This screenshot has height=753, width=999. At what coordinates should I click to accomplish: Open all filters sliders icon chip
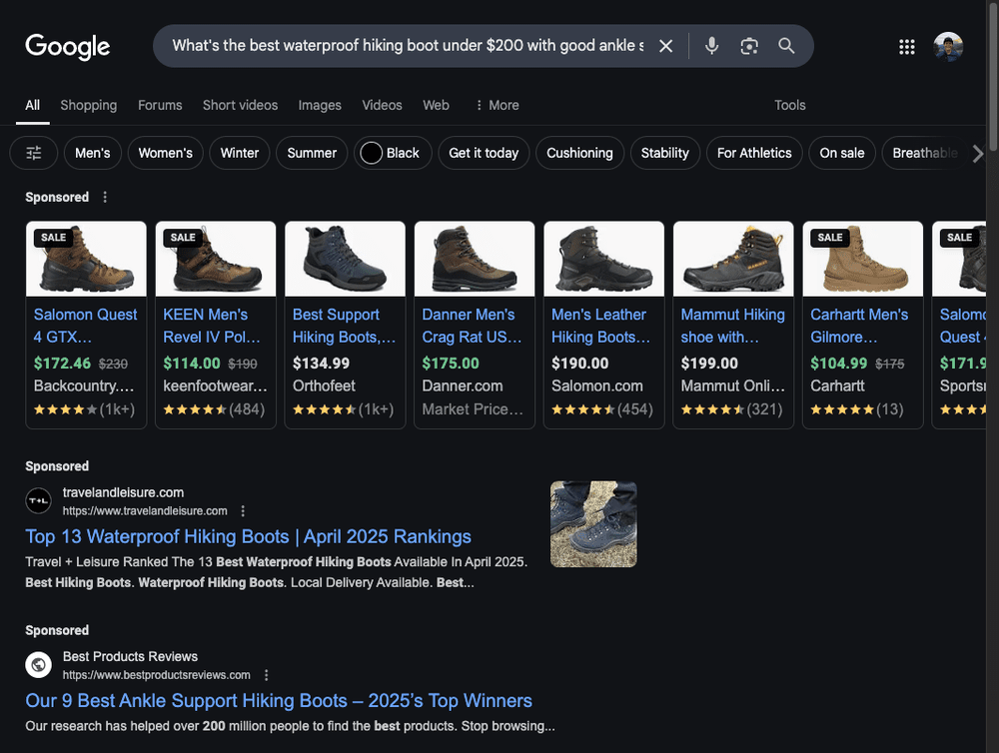(x=34, y=153)
